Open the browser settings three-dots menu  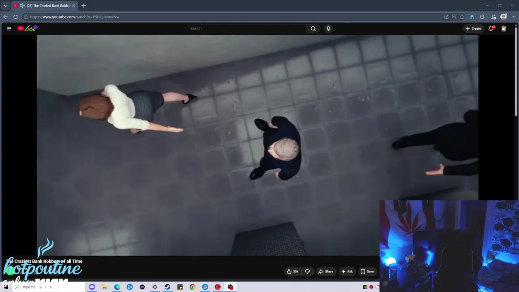click(513, 17)
